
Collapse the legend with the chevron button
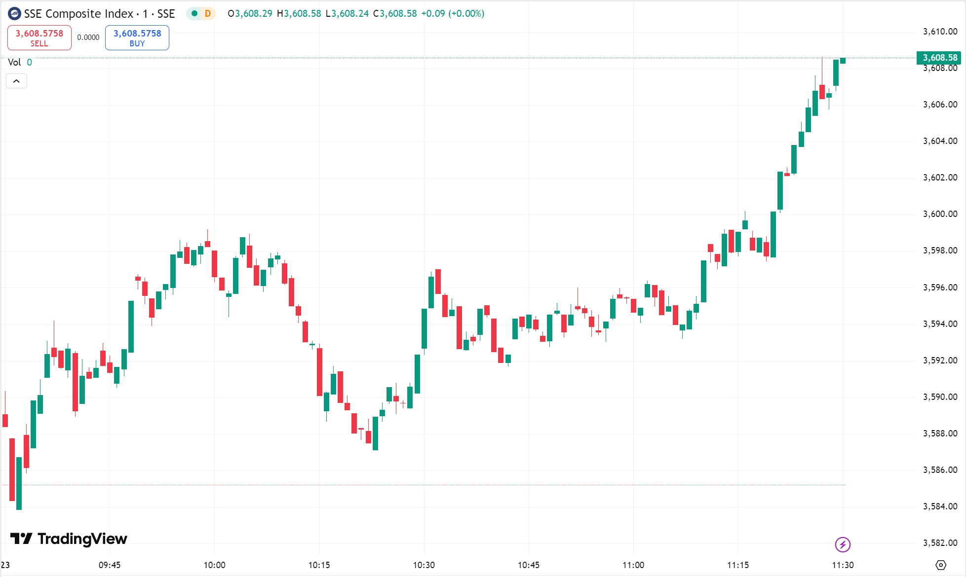click(x=17, y=80)
